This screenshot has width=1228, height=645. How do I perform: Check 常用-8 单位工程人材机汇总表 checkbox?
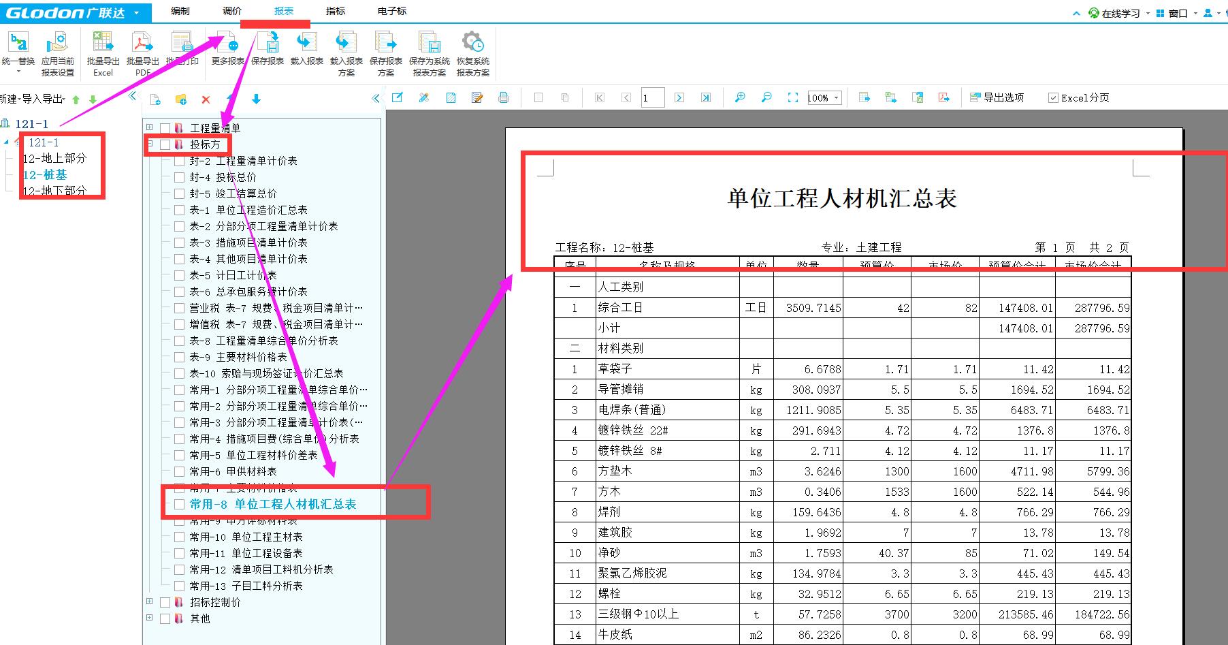179,504
